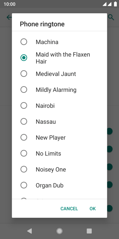Confirm with the OK button
The width and height of the screenshot is (119, 239).
[93, 208]
